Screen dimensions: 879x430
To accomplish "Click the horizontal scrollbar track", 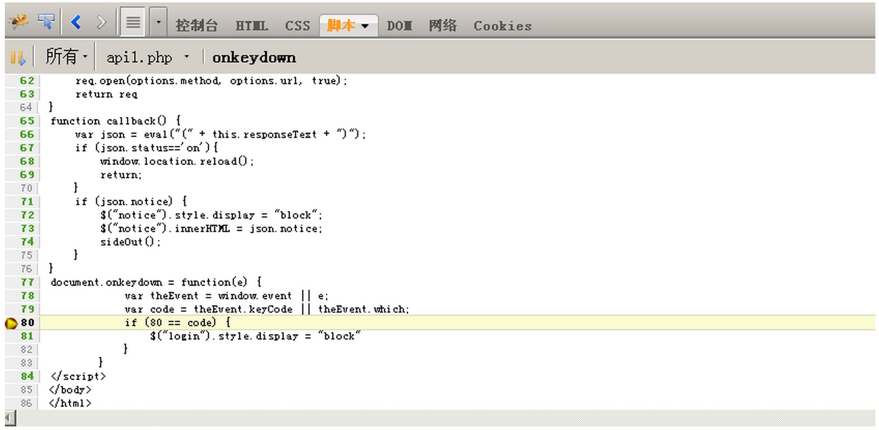I will (446, 418).
